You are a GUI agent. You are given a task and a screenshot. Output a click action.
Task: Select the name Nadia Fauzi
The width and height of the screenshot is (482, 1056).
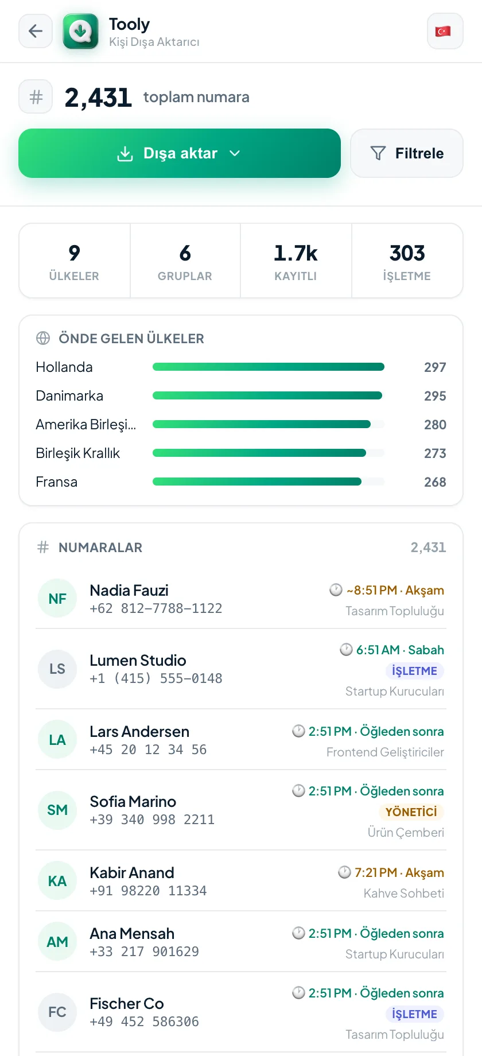[129, 590]
